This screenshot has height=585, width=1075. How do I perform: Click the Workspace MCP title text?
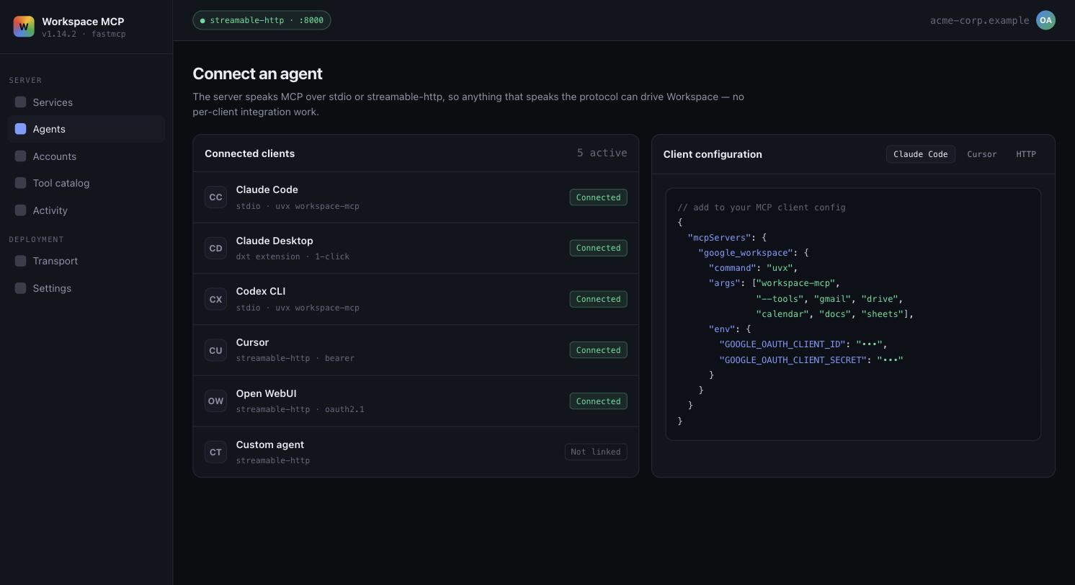point(83,22)
